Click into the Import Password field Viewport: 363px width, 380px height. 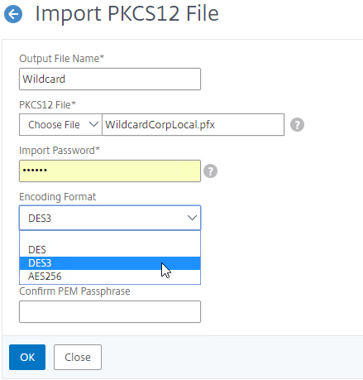110,171
